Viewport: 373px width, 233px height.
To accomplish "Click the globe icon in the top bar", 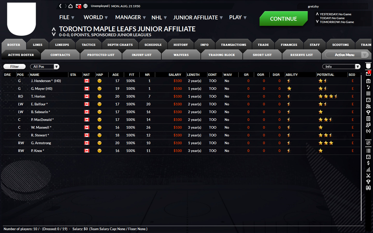I will [85, 6].
